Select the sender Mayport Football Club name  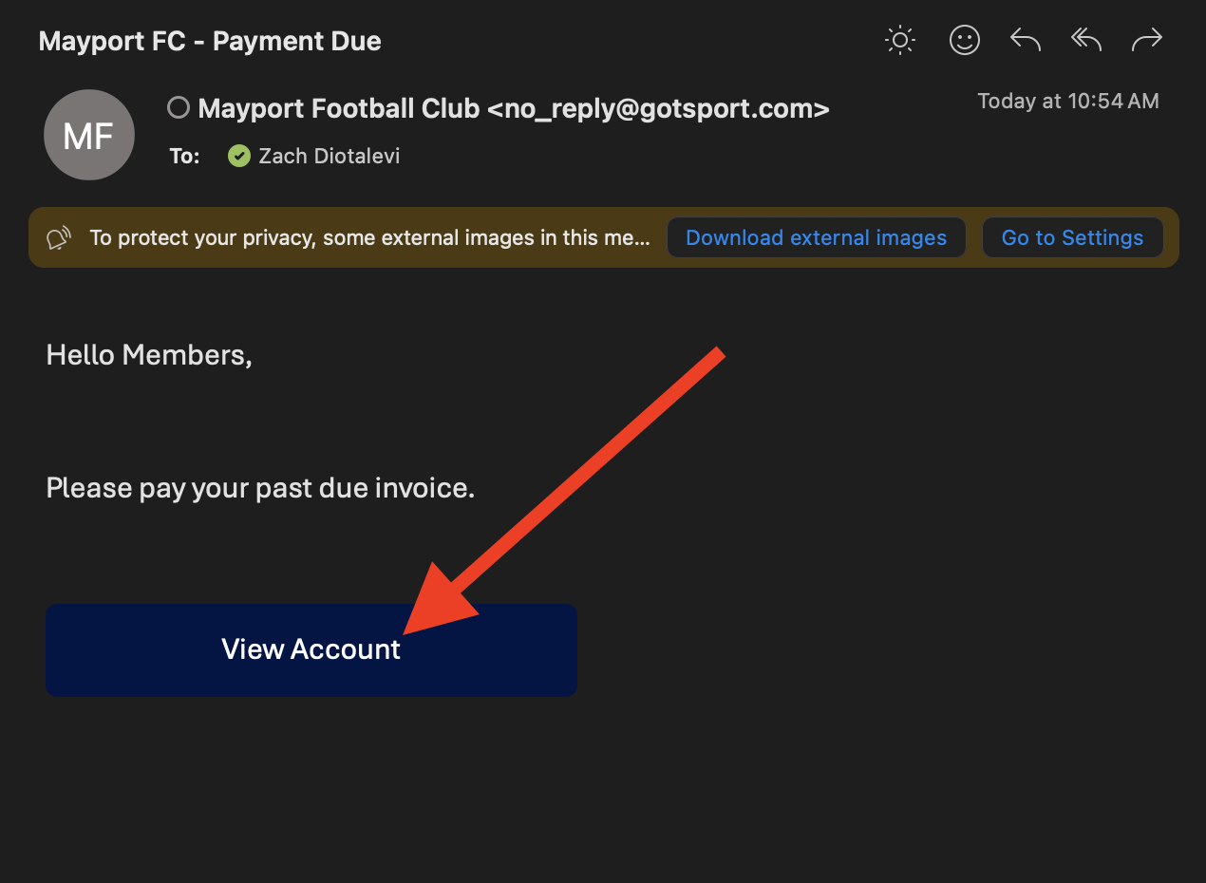pyautogui.click(x=338, y=109)
